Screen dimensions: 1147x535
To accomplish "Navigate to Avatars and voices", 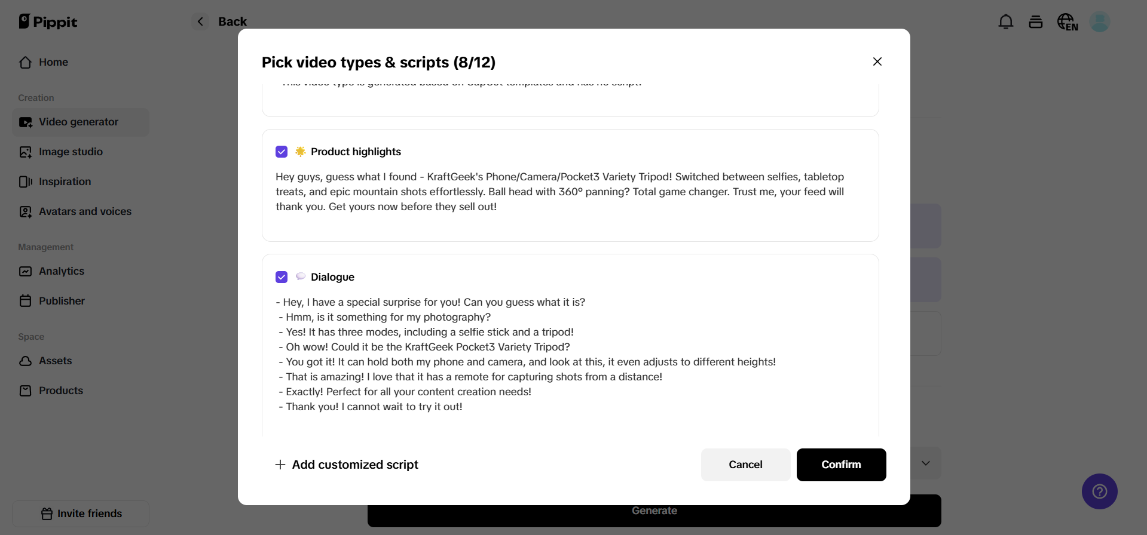I will (x=85, y=211).
